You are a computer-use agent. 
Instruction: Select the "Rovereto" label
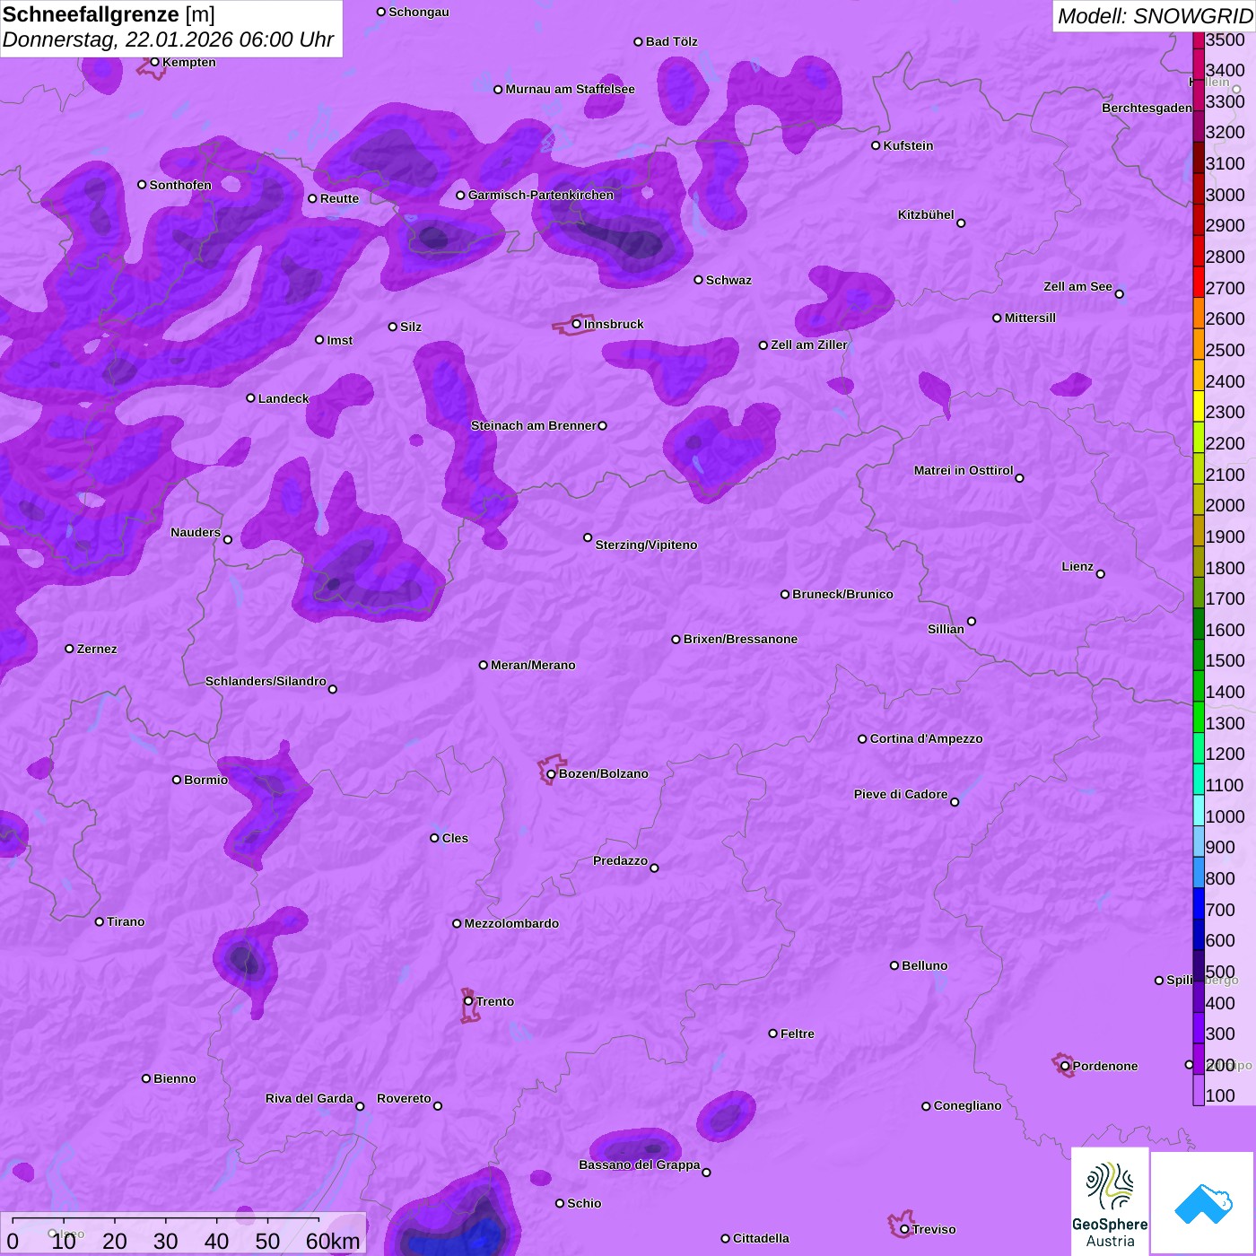tap(404, 1098)
